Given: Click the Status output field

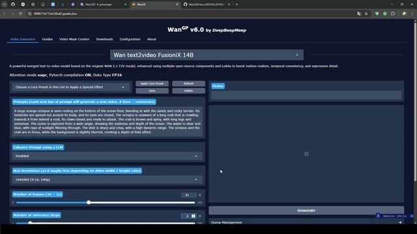Looking at the screenshot, I should [306, 95].
